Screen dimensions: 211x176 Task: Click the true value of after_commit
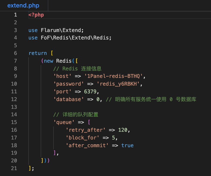click(x=127, y=146)
